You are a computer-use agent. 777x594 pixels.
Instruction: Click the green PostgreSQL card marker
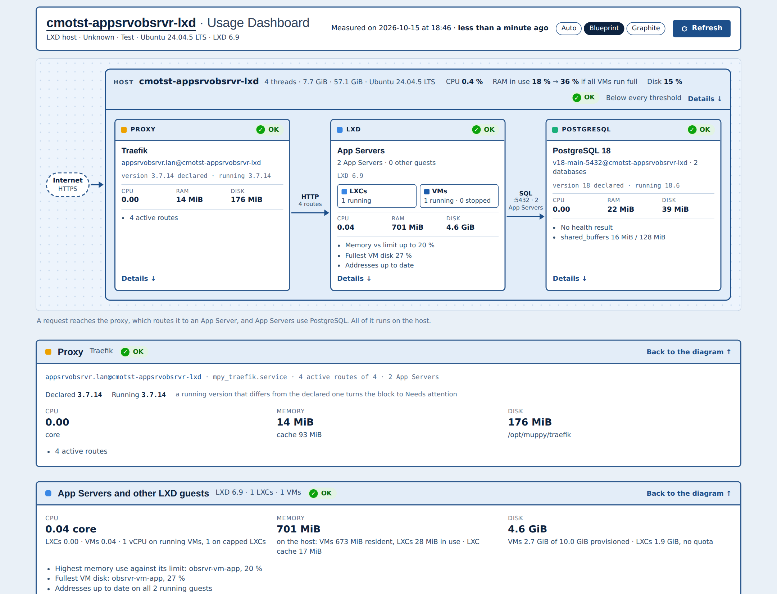click(555, 130)
